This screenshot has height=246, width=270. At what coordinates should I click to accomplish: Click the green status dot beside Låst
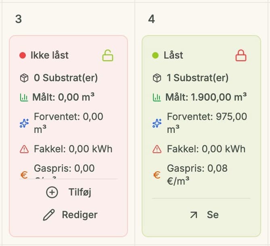[155, 55]
